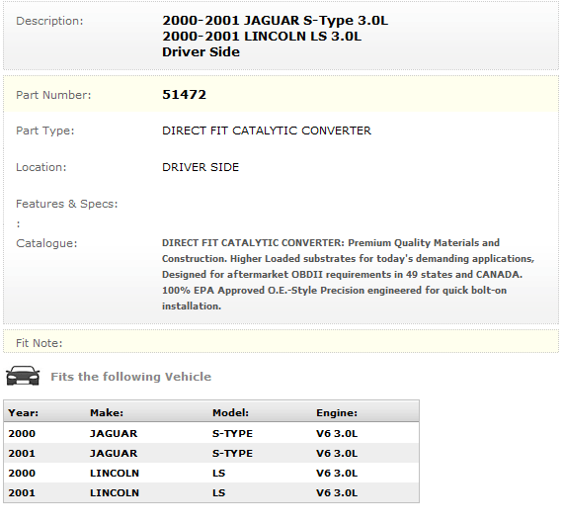563x525 pixels.
Task: Click year 2000 in the first JAGUAR row
Action: point(22,433)
